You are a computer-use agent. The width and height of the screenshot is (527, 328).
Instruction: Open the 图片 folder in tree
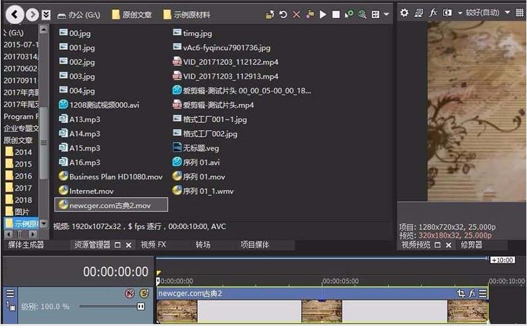click(17, 212)
